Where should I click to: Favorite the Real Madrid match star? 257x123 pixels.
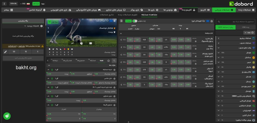point(195,41)
